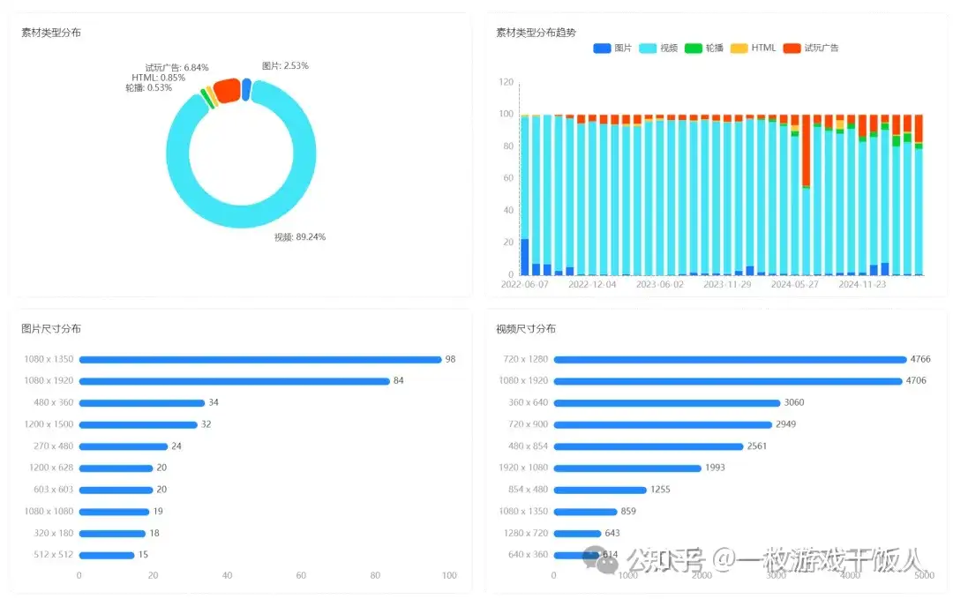The height and width of the screenshot is (599, 953).
Task: Click the 素材类型分布 chart title
Action: click(51, 32)
